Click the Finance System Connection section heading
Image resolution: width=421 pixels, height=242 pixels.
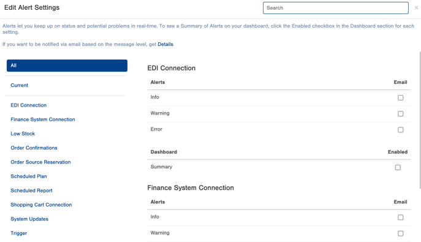191,188
